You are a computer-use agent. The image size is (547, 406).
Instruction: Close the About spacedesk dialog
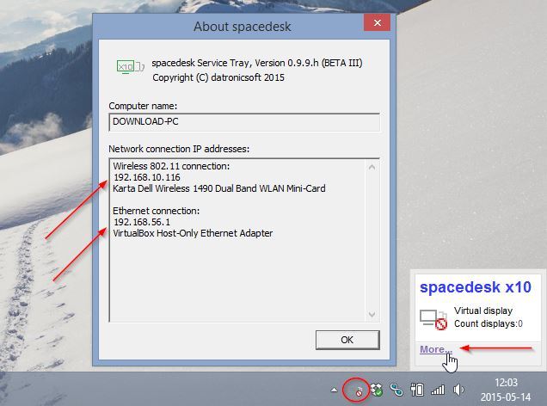(x=377, y=22)
